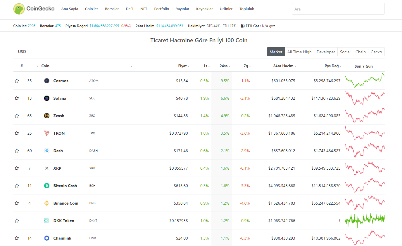Sort by 1s column header
Image resolution: width=402 pixels, height=246 pixels.
(207, 66)
